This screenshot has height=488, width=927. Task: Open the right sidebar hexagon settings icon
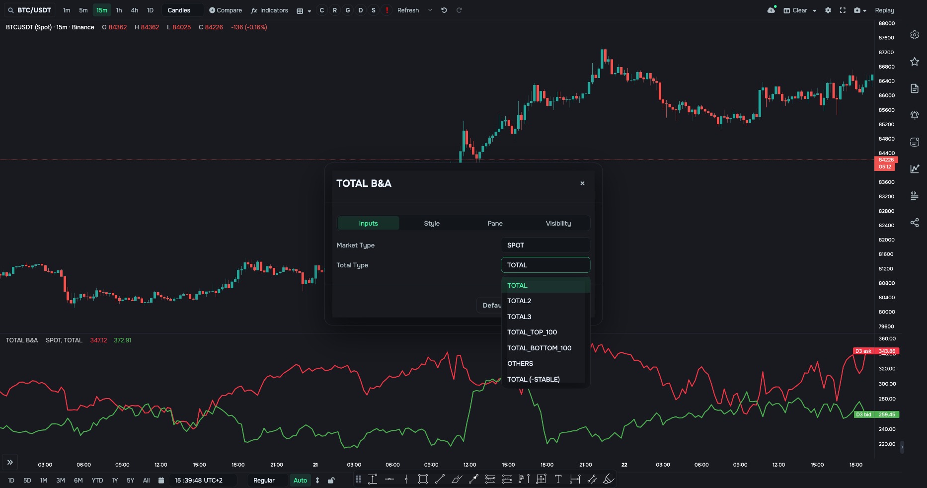tap(915, 35)
